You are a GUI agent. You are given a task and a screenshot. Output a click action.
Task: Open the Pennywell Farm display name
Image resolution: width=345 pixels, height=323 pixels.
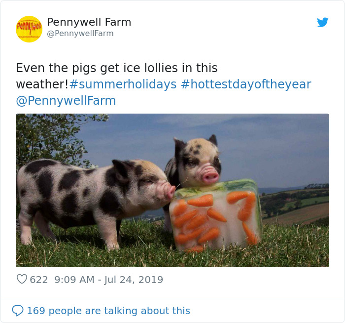click(89, 22)
